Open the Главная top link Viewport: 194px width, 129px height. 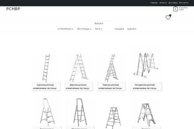pyautogui.click(x=154, y=3)
